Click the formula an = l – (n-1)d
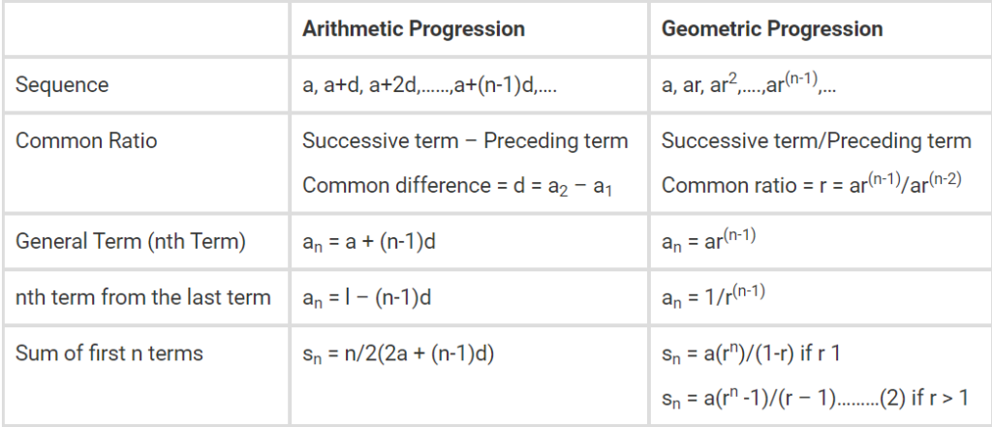This screenshot has width=992, height=427. click(367, 296)
